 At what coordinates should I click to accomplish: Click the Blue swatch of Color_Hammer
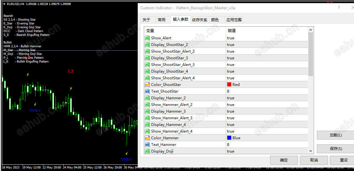click(x=229, y=138)
